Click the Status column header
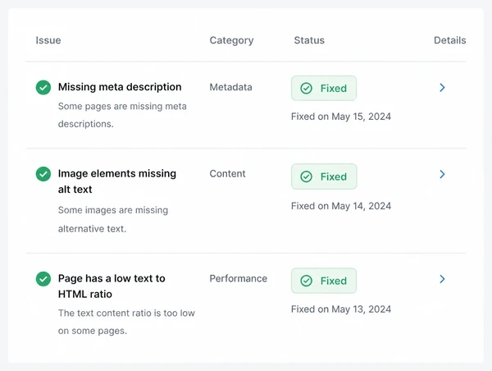The height and width of the screenshot is (371, 492). [x=309, y=40]
